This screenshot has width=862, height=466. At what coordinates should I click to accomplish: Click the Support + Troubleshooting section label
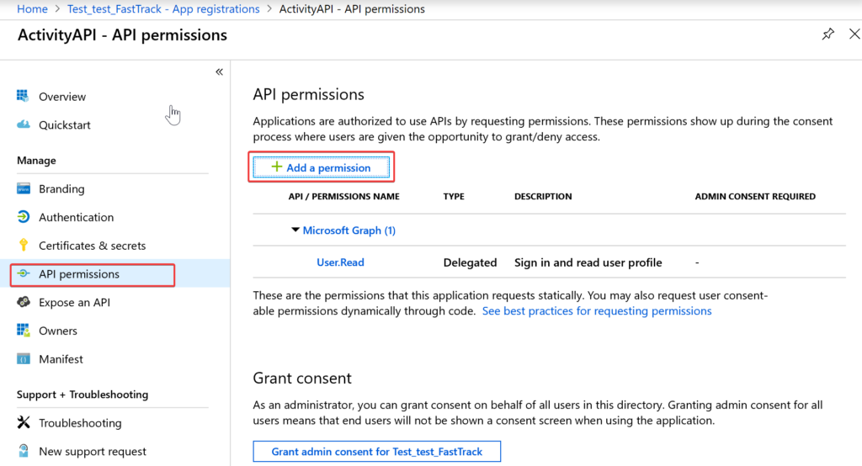[x=82, y=395]
